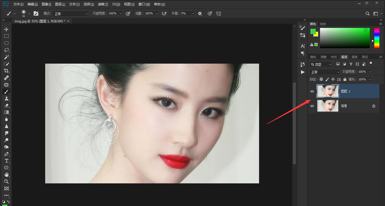Select the Clone Stamp tool

[7, 98]
